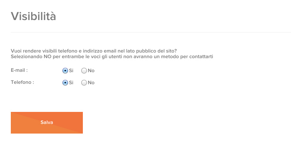The image size is (291, 148).
Task: Click the "No" text label in Telefono row
Action: 91,83
